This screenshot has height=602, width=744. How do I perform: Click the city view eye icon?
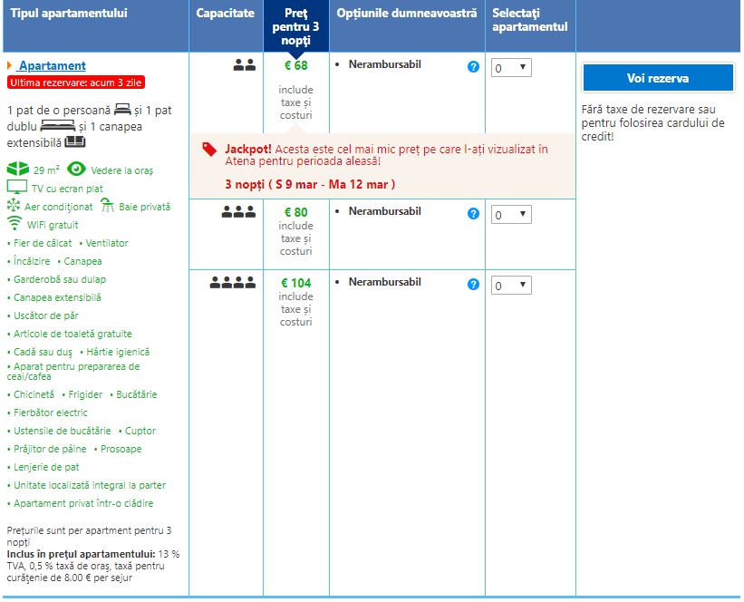(x=76, y=170)
